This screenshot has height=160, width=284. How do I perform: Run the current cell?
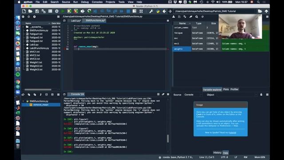click(x=69, y=11)
